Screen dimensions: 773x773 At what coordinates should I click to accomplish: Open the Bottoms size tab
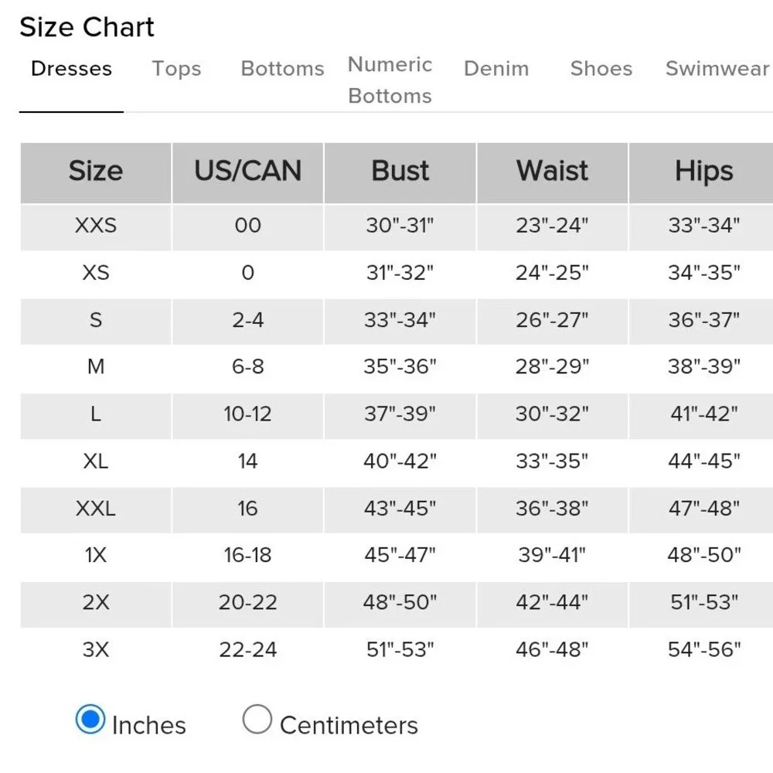[x=282, y=69]
